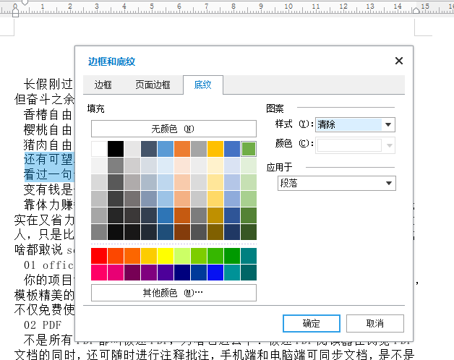Select the 底纹 tab
454x360 pixels.
click(x=203, y=85)
